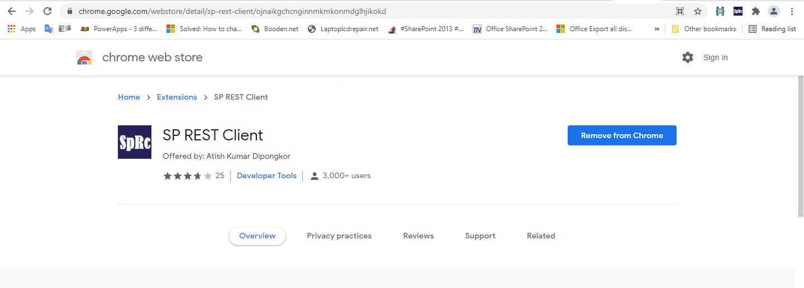This screenshot has height=288, width=804.
Task: Open the PowerApps - 3 diffe... bookmark
Action: pyautogui.click(x=119, y=29)
